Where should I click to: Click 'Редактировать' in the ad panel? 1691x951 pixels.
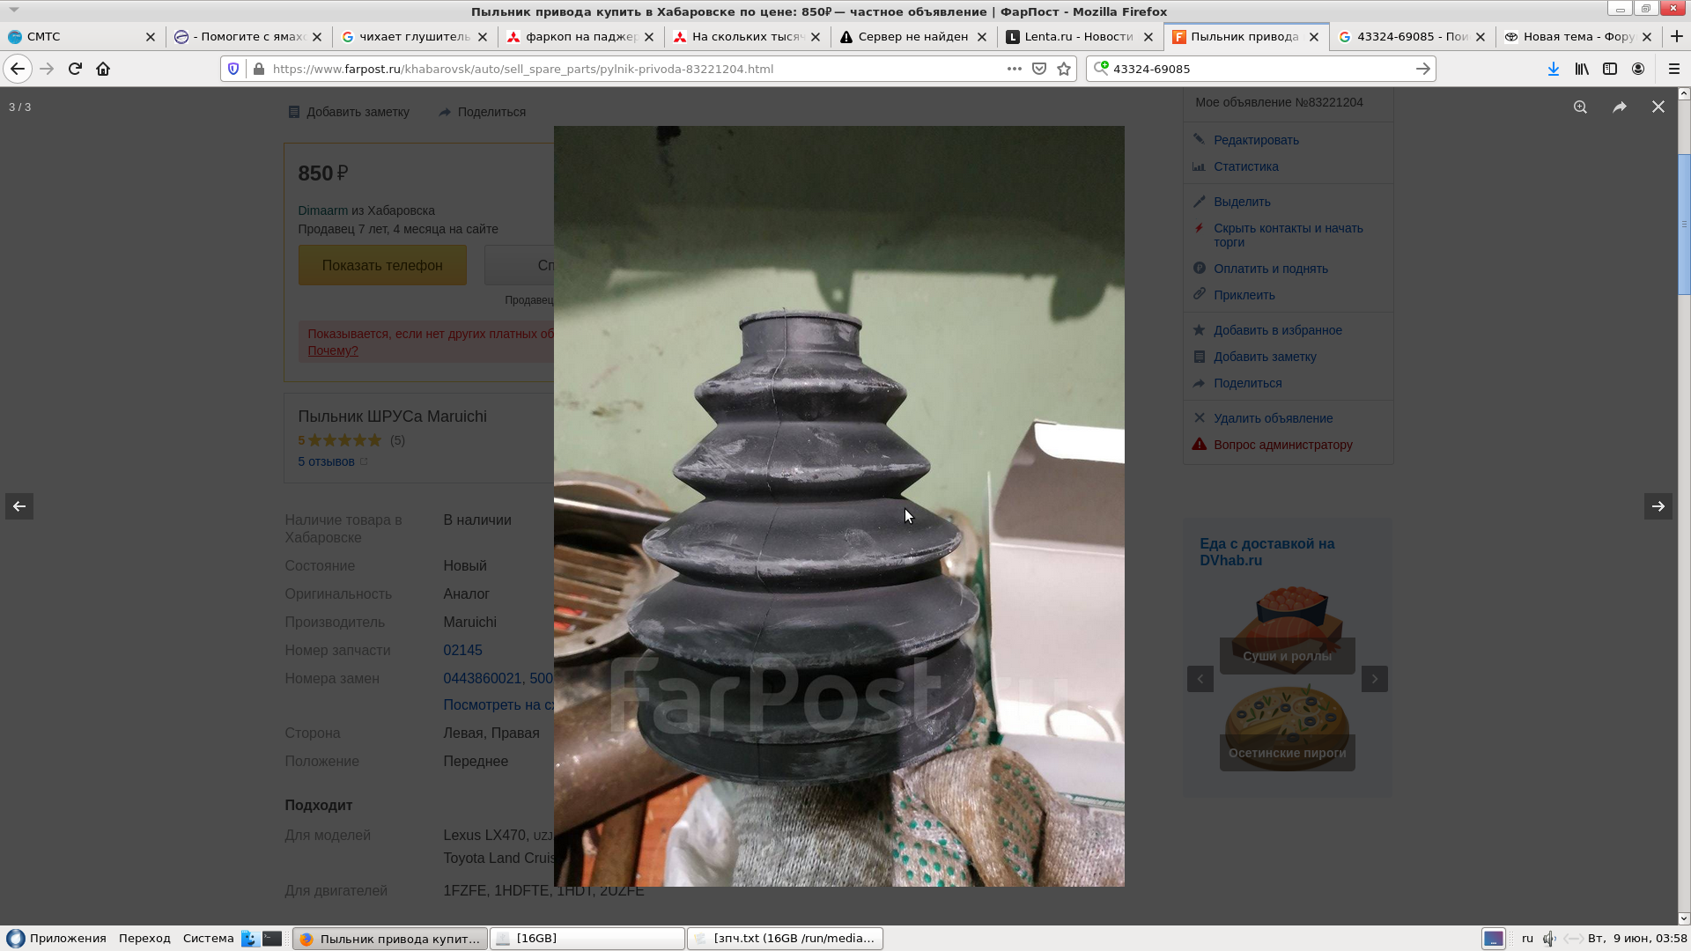1256,140
